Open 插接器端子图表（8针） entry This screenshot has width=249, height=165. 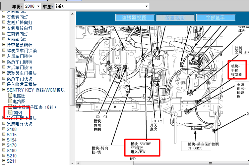click(34, 107)
